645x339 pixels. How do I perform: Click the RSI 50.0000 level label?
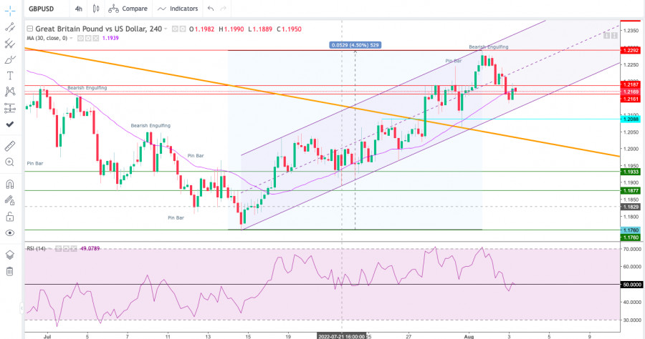[x=631, y=285]
